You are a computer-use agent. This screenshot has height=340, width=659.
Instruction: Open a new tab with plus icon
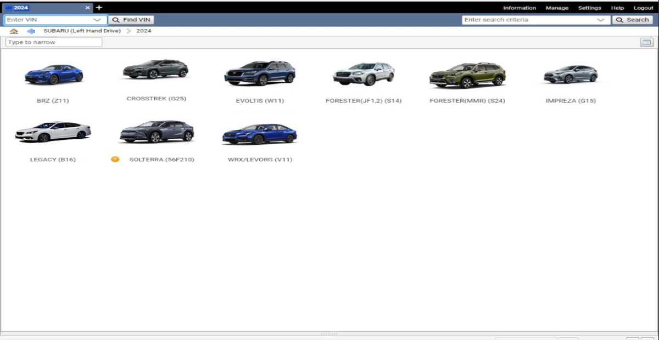[x=99, y=8]
